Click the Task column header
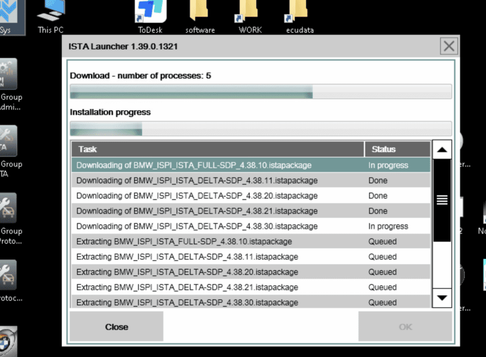The image size is (486, 357). click(x=218, y=149)
